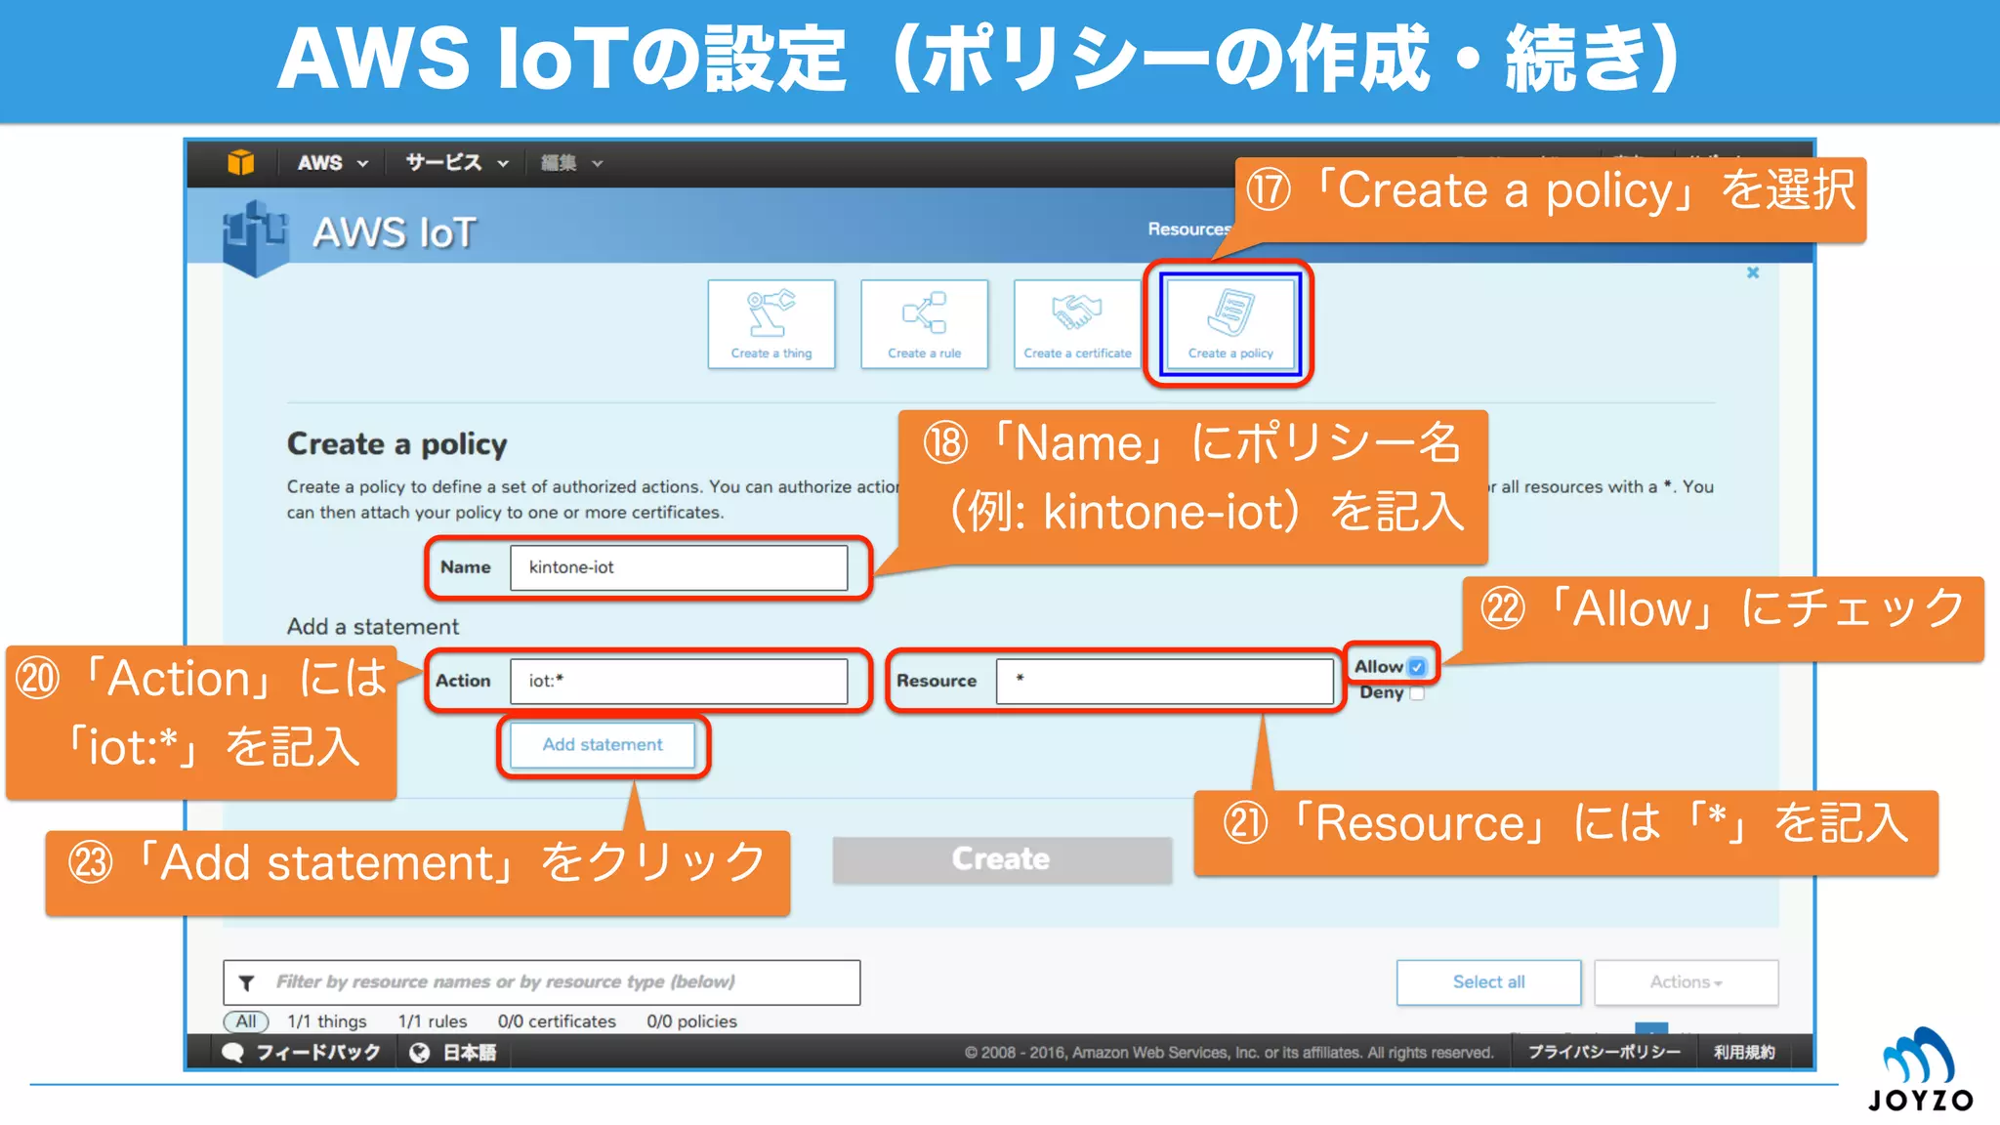Click the フィードバック speech bubble icon
Screen dimensions: 2000x1125
tap(232, 1053)
